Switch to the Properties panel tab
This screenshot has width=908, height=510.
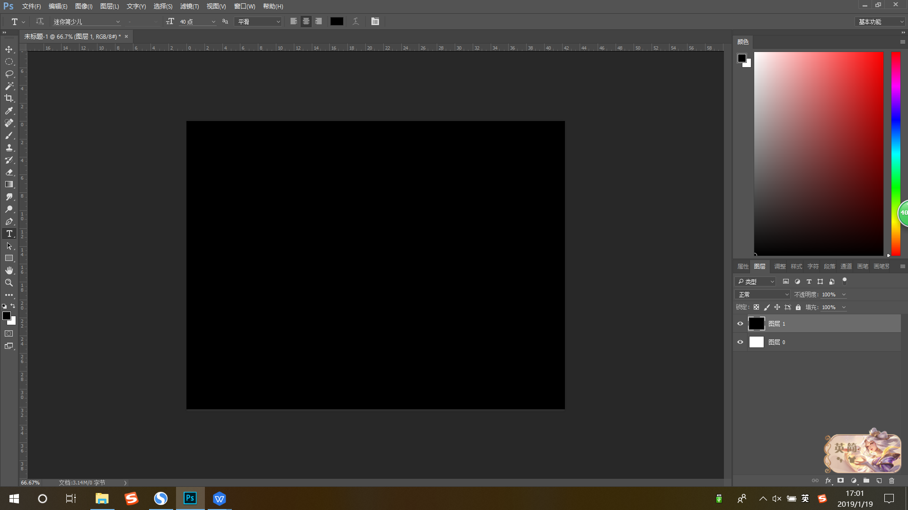coord(743,267)
